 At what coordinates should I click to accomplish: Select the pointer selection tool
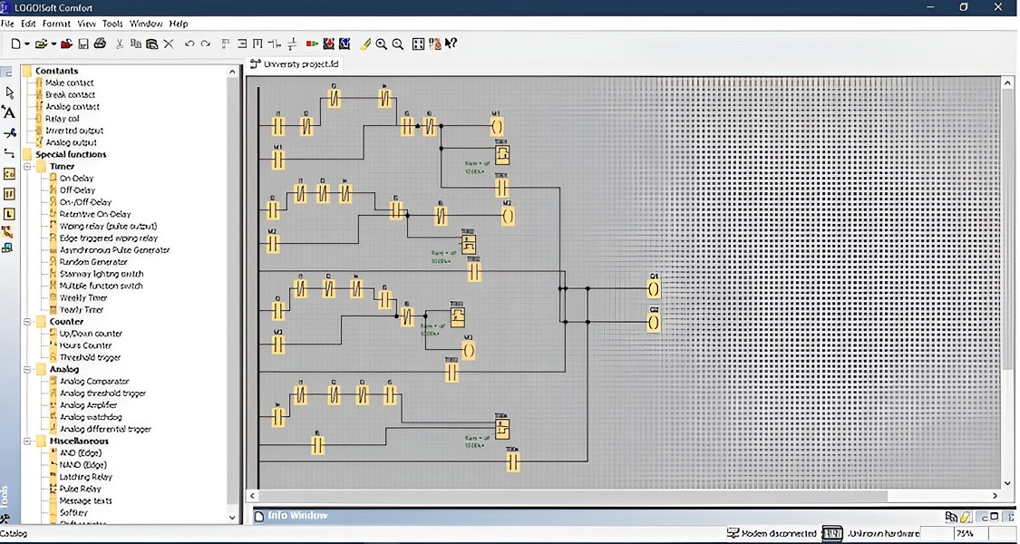(x=10, y=92)
